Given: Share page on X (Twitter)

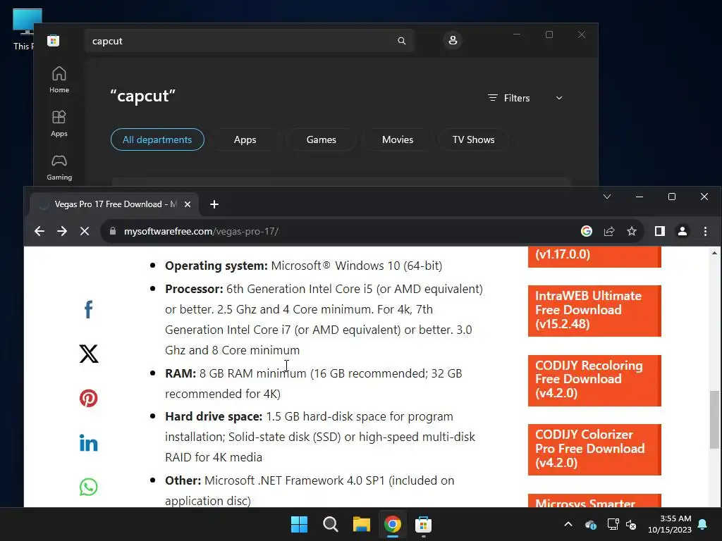Looking at the screenshot, I should point(88,354).
